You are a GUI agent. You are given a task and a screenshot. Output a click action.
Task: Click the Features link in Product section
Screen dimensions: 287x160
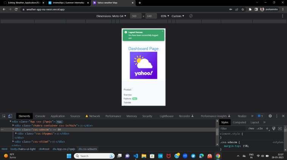[127, 98]
